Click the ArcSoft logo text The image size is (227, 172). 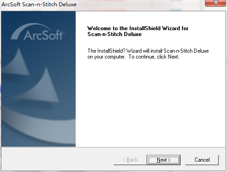(x=43, y=35)
